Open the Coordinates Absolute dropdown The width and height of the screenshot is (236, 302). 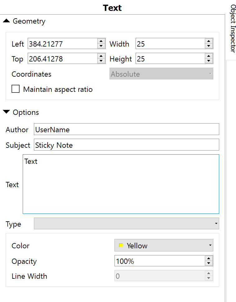click(x=161, y=74)
